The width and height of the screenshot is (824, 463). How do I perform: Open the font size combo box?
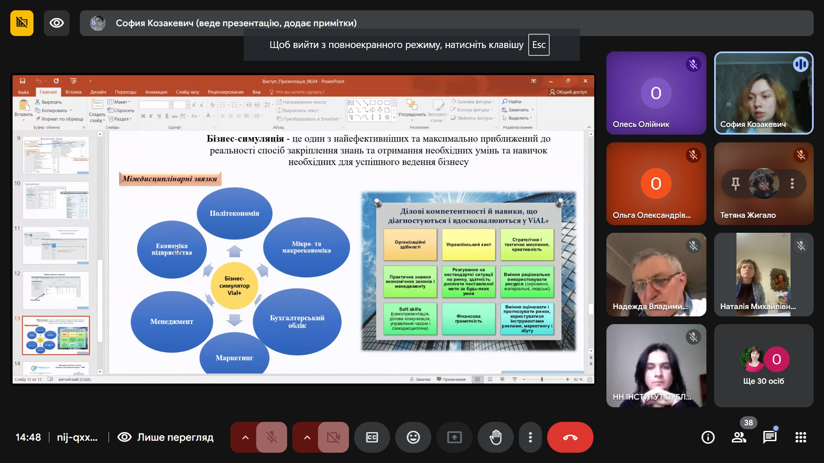coord(181,105)
